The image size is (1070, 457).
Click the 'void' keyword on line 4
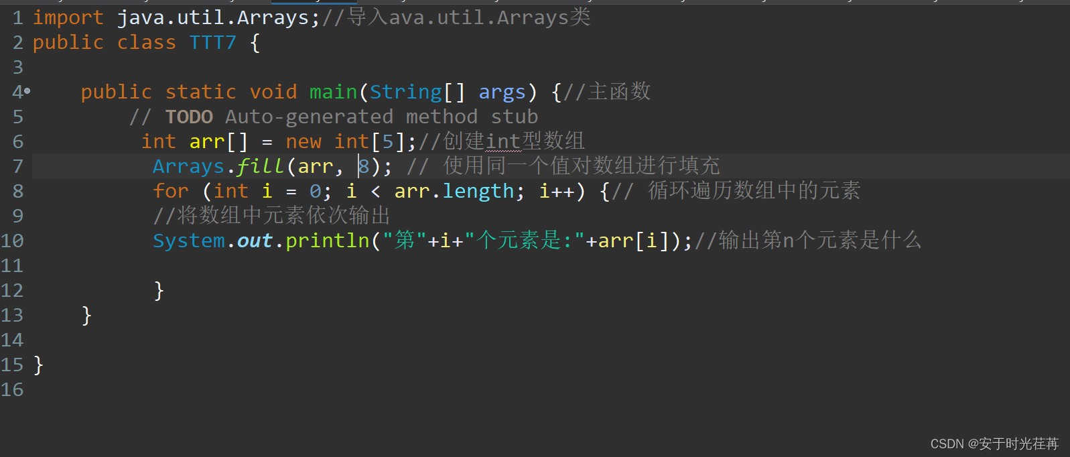pos(273,92)
